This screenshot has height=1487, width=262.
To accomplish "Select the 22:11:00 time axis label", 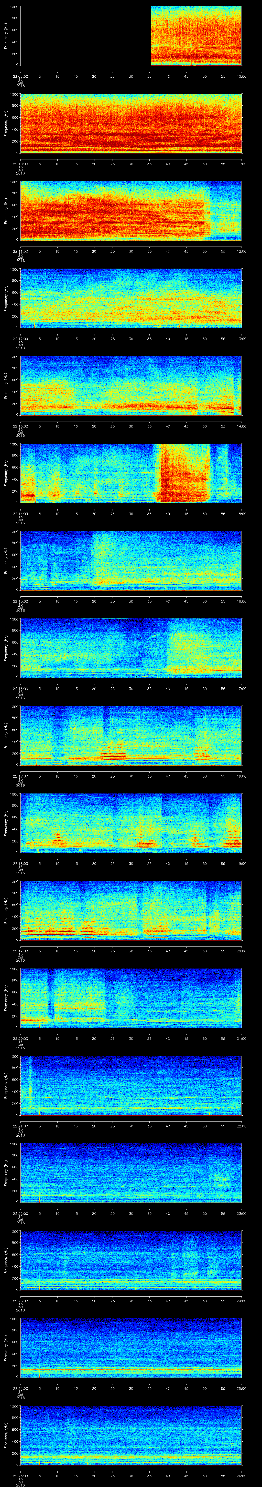I will [20, 251].
